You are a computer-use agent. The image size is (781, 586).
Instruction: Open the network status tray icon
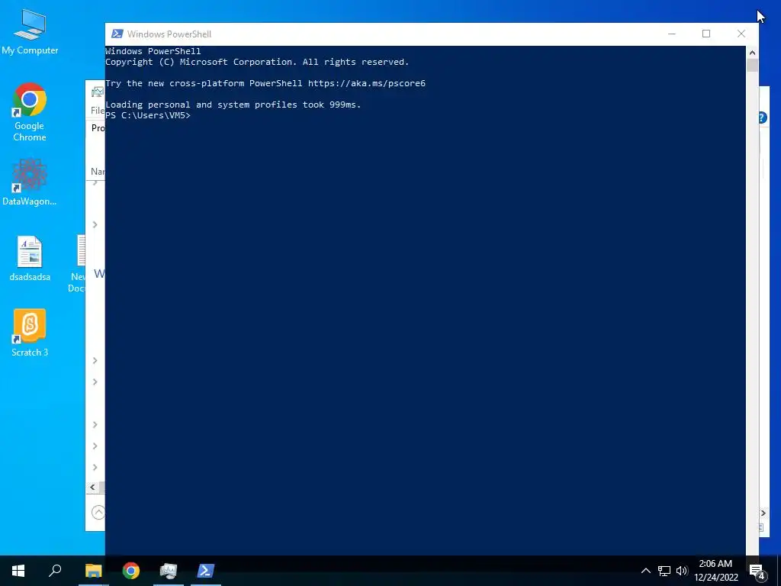point(664,571)
